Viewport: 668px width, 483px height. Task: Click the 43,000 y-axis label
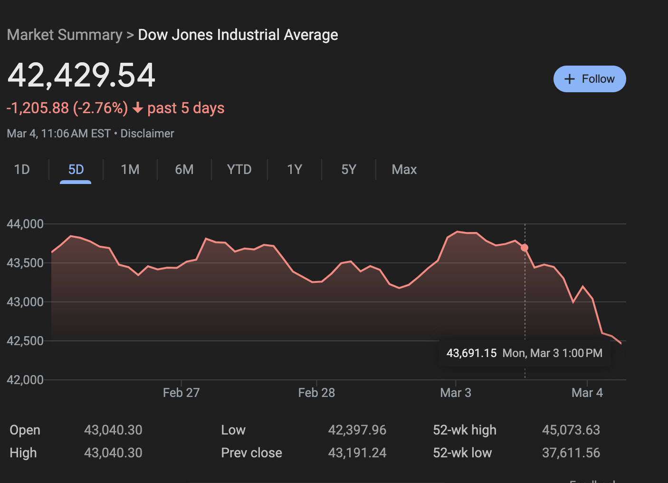pos(25,302)
